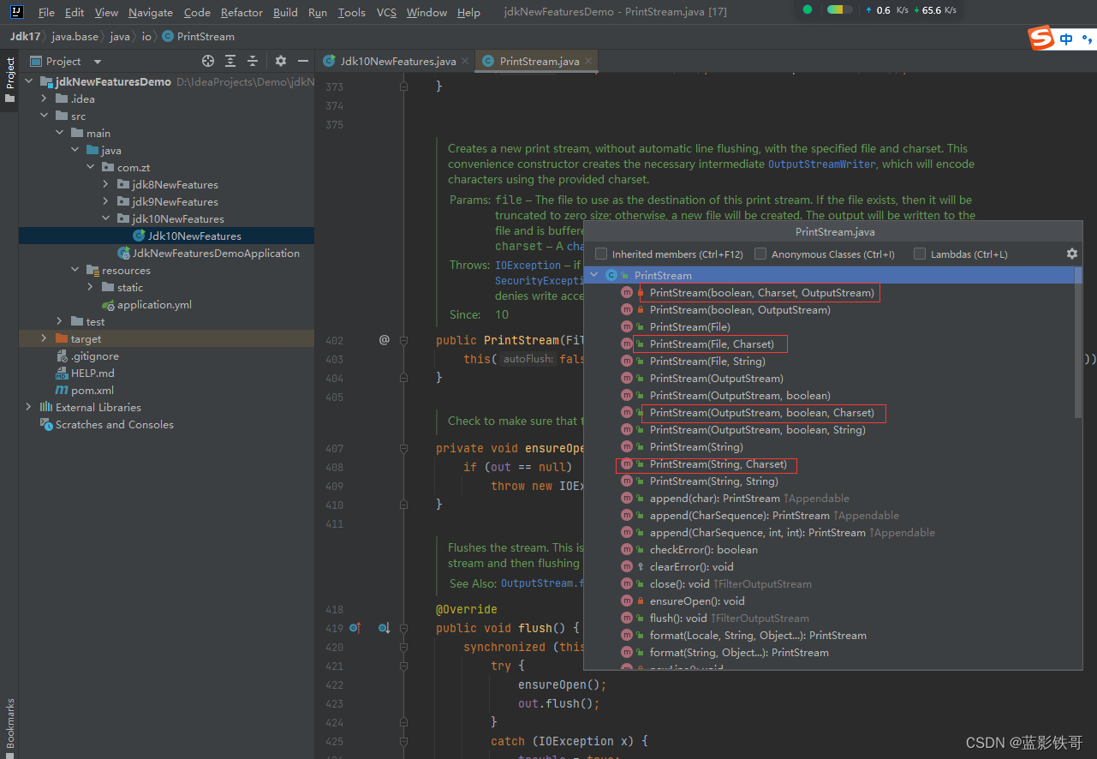This screenshot has height=759, width=1097.
Task: Click the Select Opened File target icon
Action: point(208,61)
